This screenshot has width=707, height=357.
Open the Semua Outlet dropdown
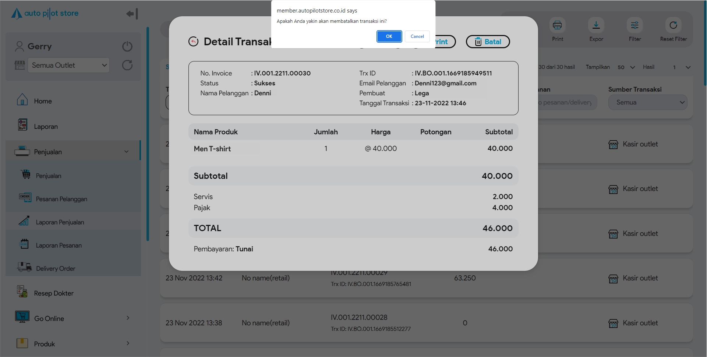coord(69,66)
